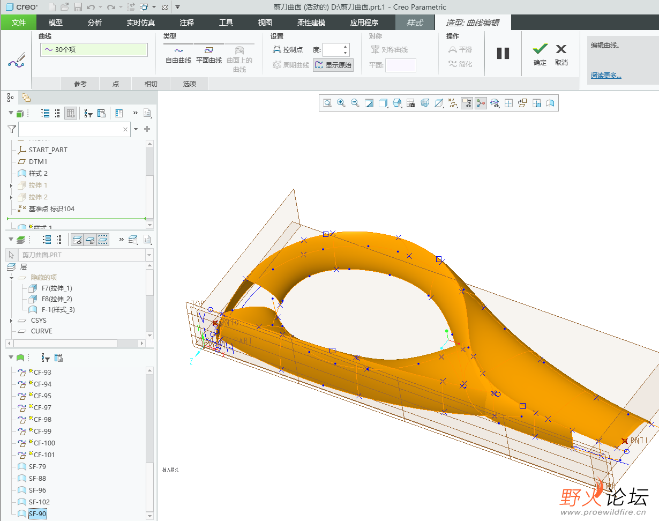Open the 柔性建模 ribbon tab
The width and height of the screenshot is (659, 521).
(311, 23)
